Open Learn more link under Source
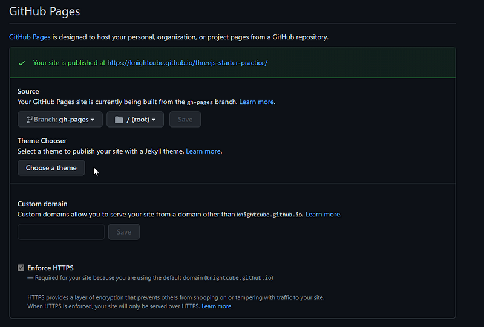The width and height of the screenshot is (484, 327). [257, 102]
